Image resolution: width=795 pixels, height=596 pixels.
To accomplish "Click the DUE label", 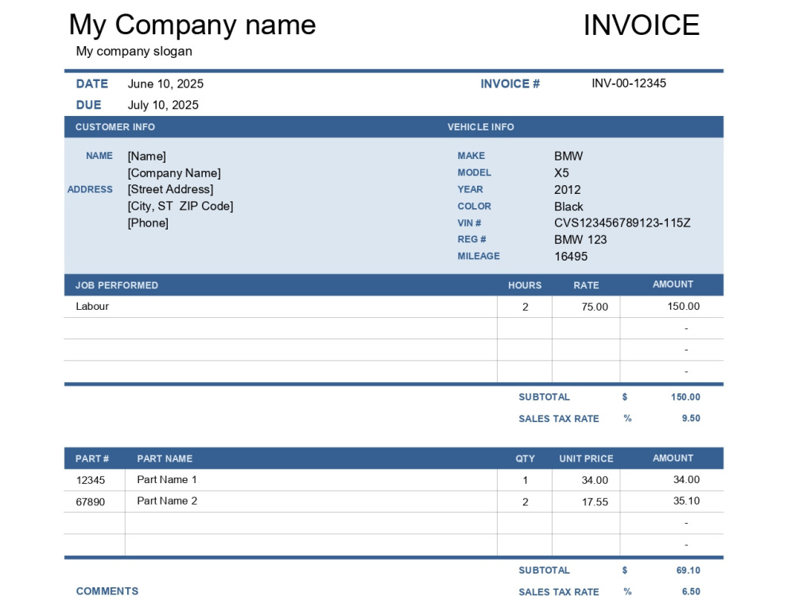I will tap(89, 105).
